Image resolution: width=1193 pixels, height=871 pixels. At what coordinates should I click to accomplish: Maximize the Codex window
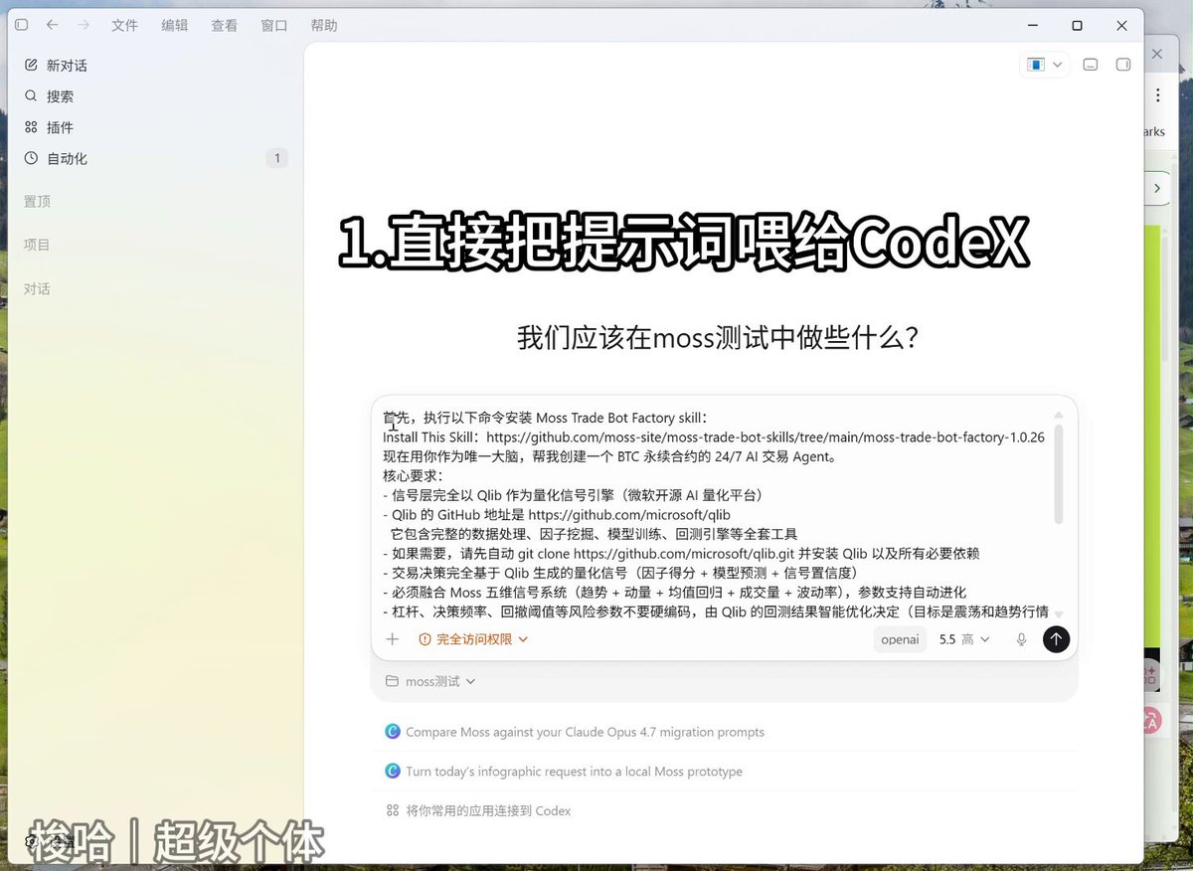[1077, 26]
